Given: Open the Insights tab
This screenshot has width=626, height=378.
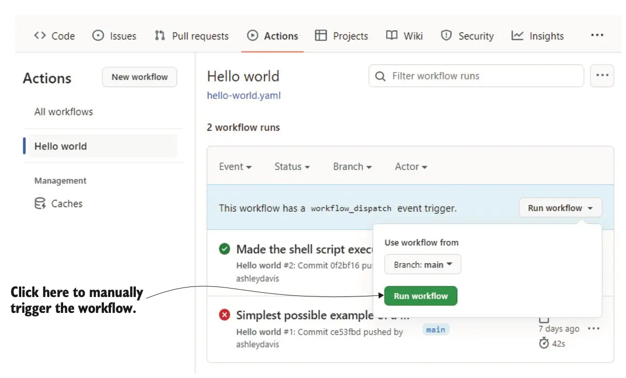Looking at the screenshot, I should click(x=537, y=36).
